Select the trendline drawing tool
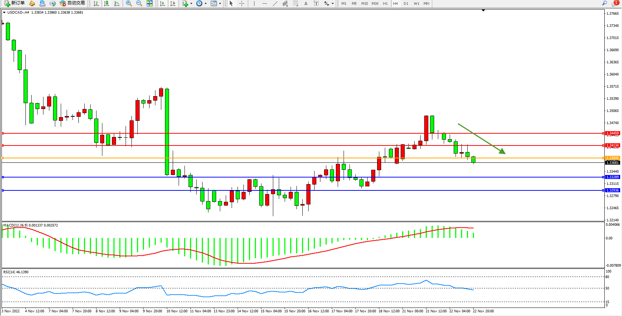Screen dimensions: 622x316 point(275,3)
